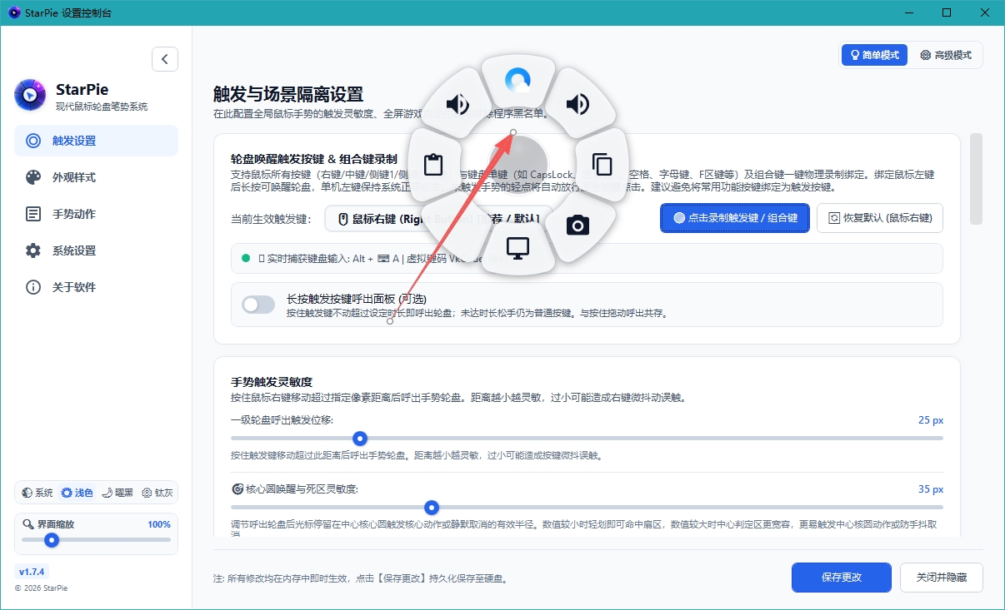Click the copy pages icon in wheel
Image resolution: width=1005 pixels, height=610 pixels.
pyautogui.click(x=602, y=163)
